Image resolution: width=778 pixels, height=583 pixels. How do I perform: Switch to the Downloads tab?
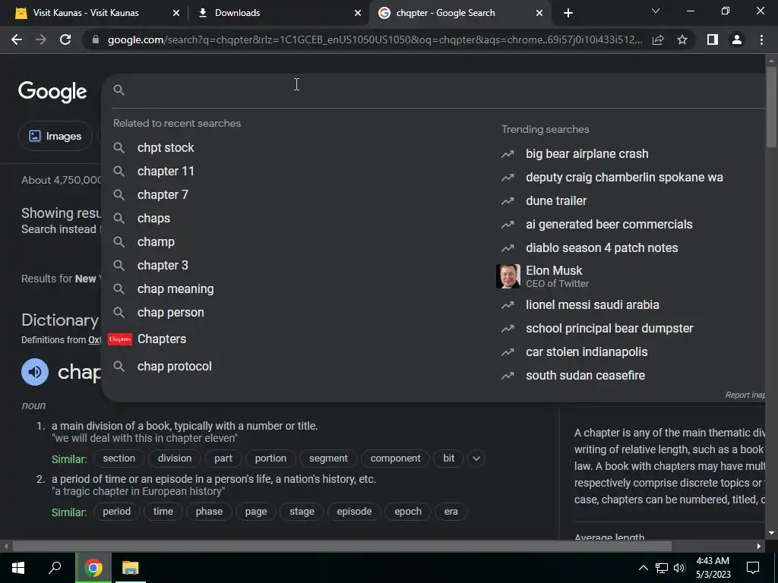coord(278,13)
